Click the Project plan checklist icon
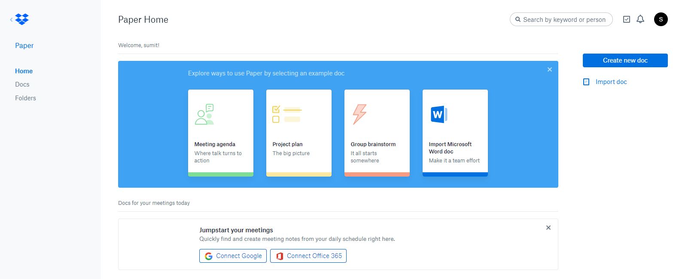 [287, 114]
